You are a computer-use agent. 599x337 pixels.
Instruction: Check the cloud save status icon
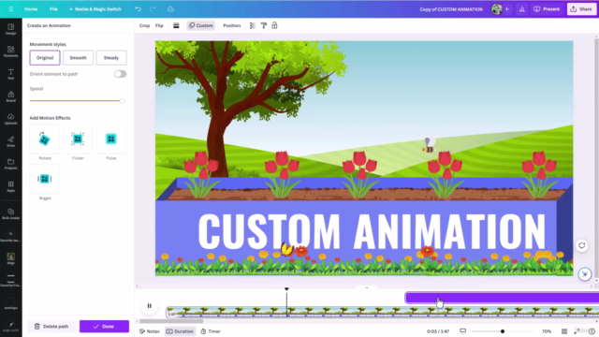coord(170,8)
